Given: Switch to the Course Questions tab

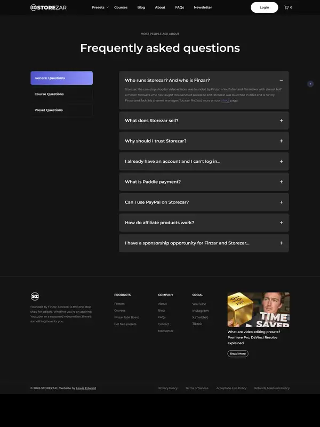Looking at the screenshot, I should (61, 94).
